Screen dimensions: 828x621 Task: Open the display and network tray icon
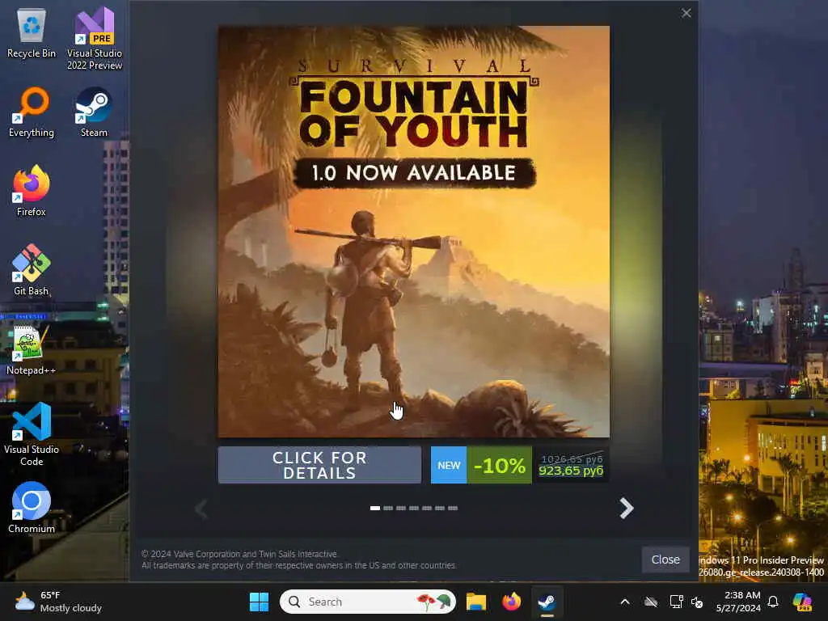click(x=676, y=602)
